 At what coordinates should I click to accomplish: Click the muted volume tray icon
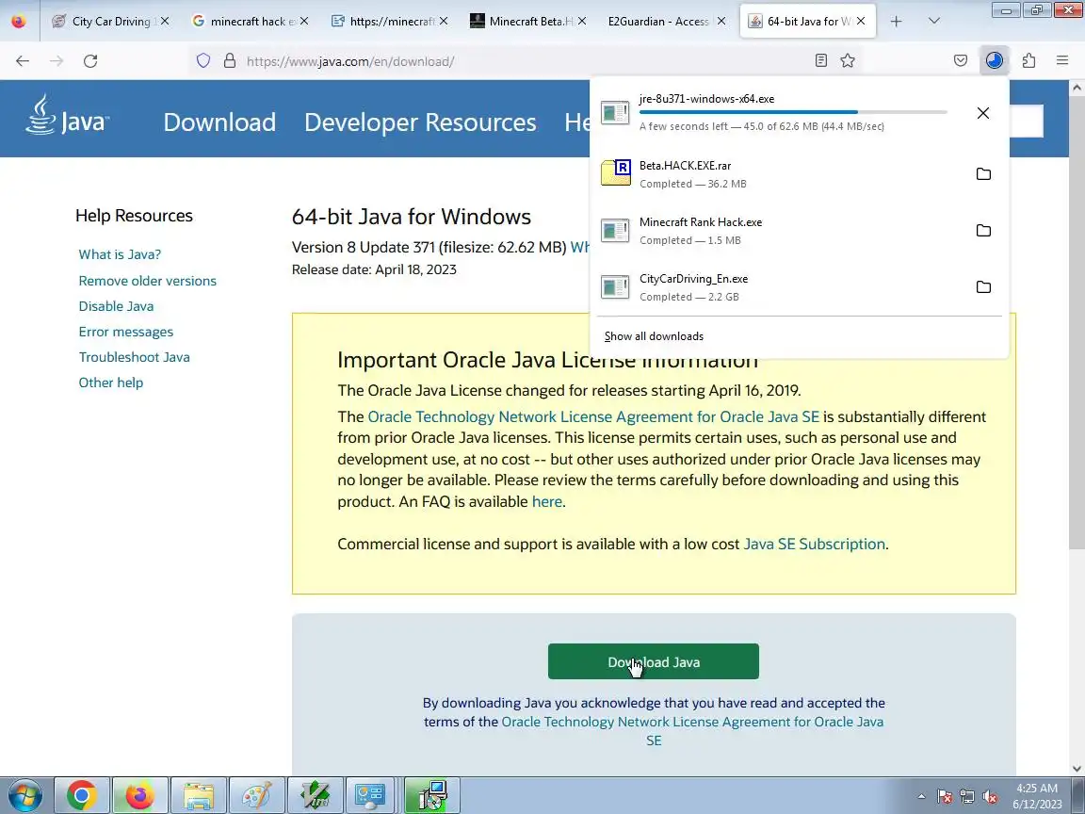point(990,797)
